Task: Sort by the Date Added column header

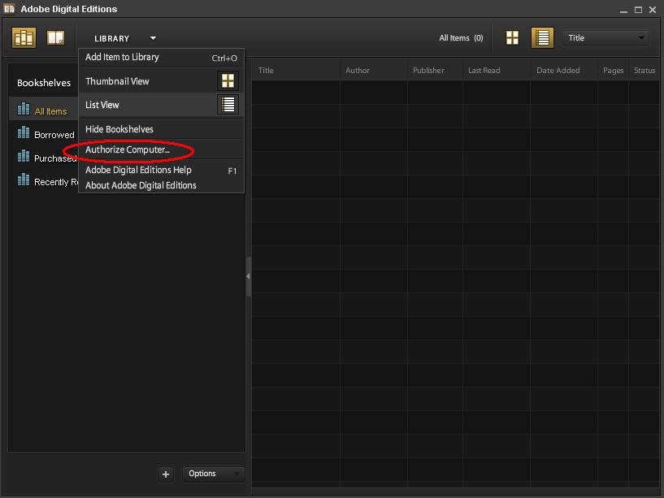Action: click(x=564, y=71)
